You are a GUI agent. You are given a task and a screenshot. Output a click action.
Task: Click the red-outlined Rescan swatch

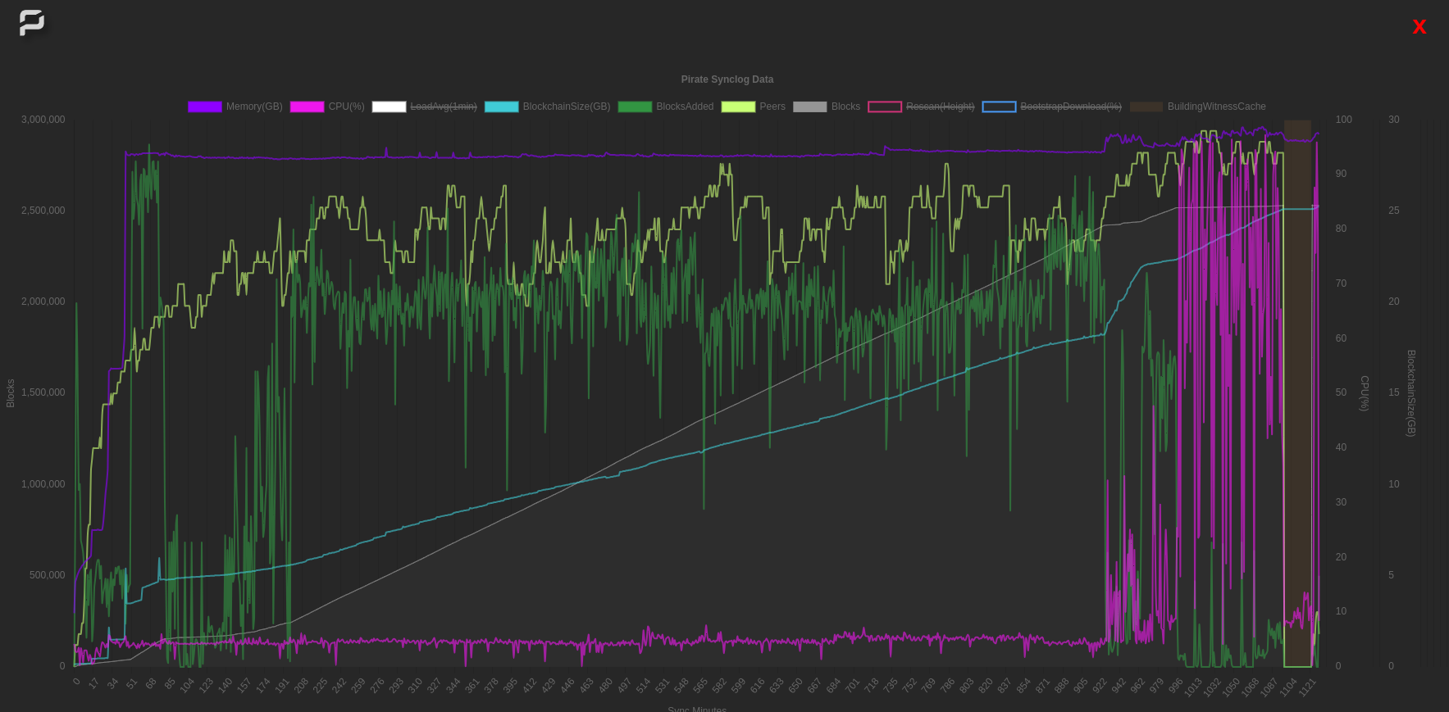pos(885,107)
